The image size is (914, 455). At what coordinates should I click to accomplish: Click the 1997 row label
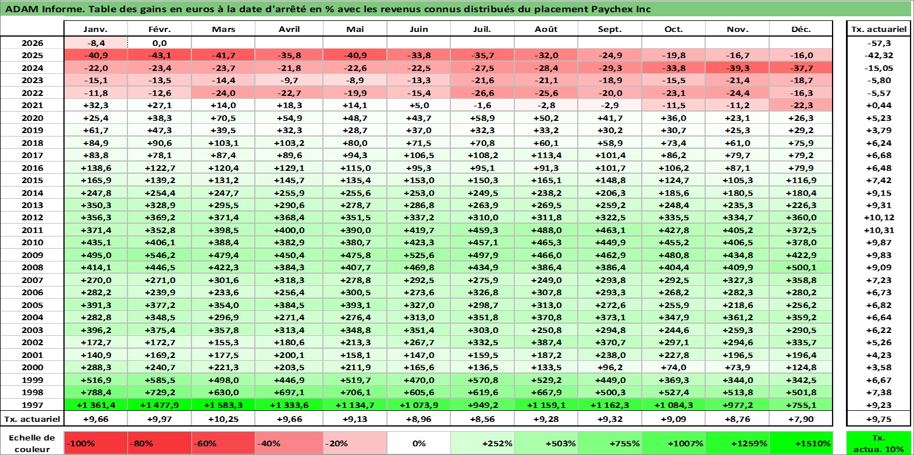pos(32,405)
